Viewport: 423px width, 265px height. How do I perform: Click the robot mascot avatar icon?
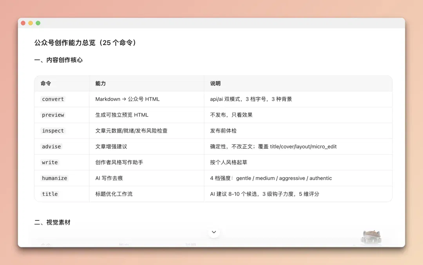point(371,238)
